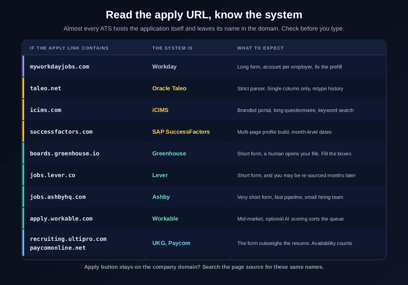Select the "WHAT TO EXPECT" column header
The width and height of the screenshot is (408, 285).
click(260, 48)
